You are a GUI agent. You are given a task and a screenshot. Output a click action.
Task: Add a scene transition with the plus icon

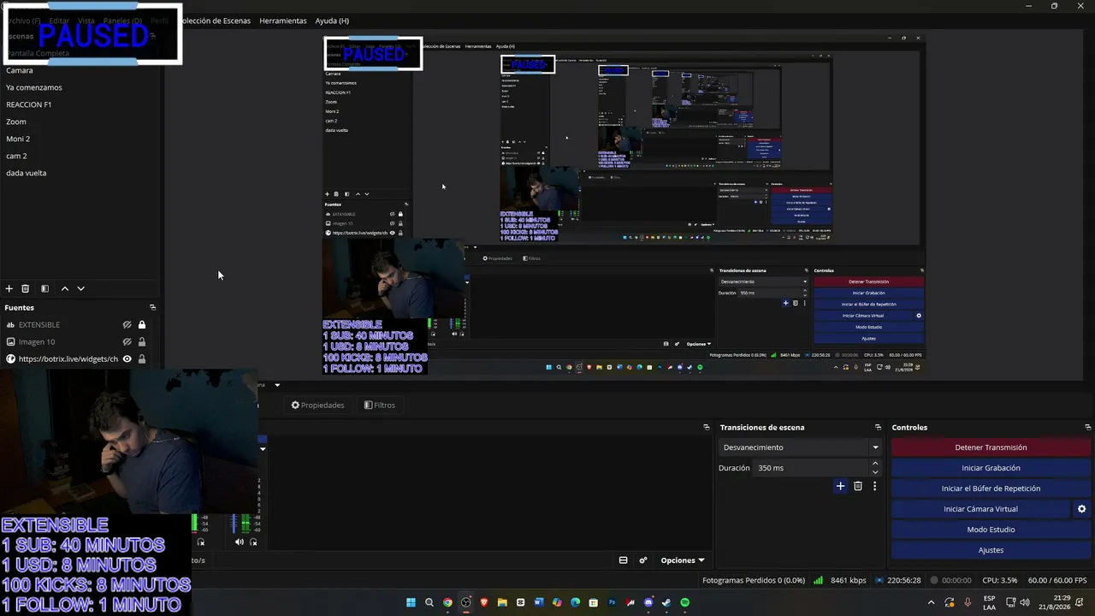840,486
